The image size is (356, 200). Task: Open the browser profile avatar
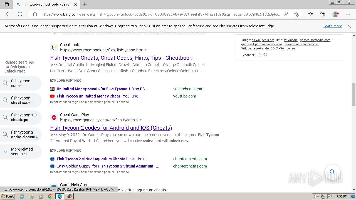pos(336,14)
